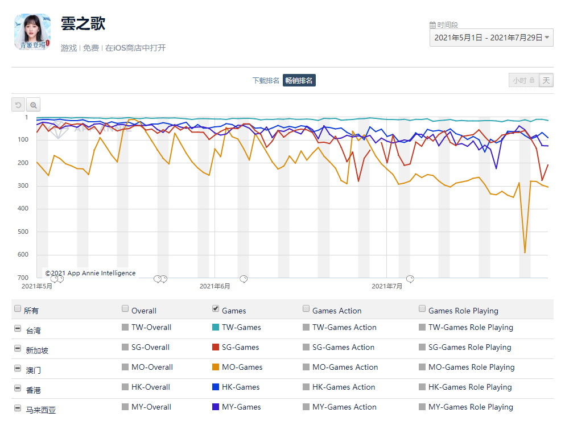565x421 pixels.
Task: Collapse the 澳门 row
Action: 17,368
